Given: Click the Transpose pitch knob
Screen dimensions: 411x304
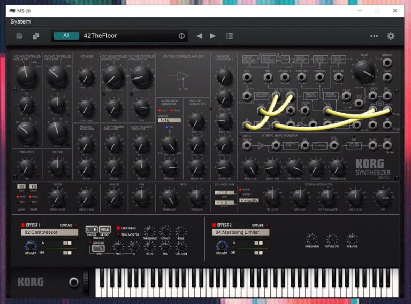Looking at the screenshot, I should pyautogui.click(x=197, y=197).
